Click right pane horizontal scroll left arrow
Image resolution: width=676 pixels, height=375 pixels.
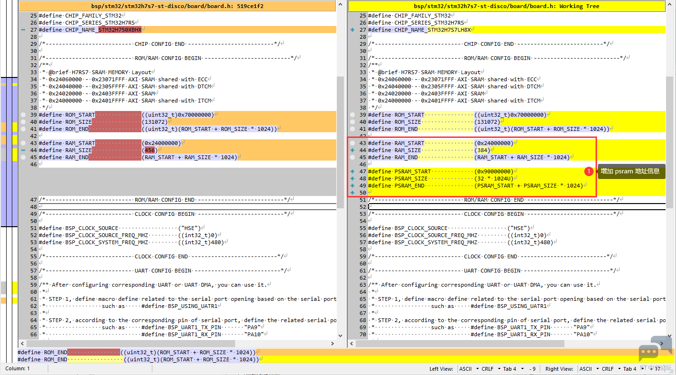point(351,343)
